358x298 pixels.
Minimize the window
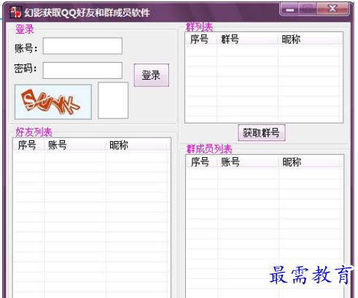289,9
